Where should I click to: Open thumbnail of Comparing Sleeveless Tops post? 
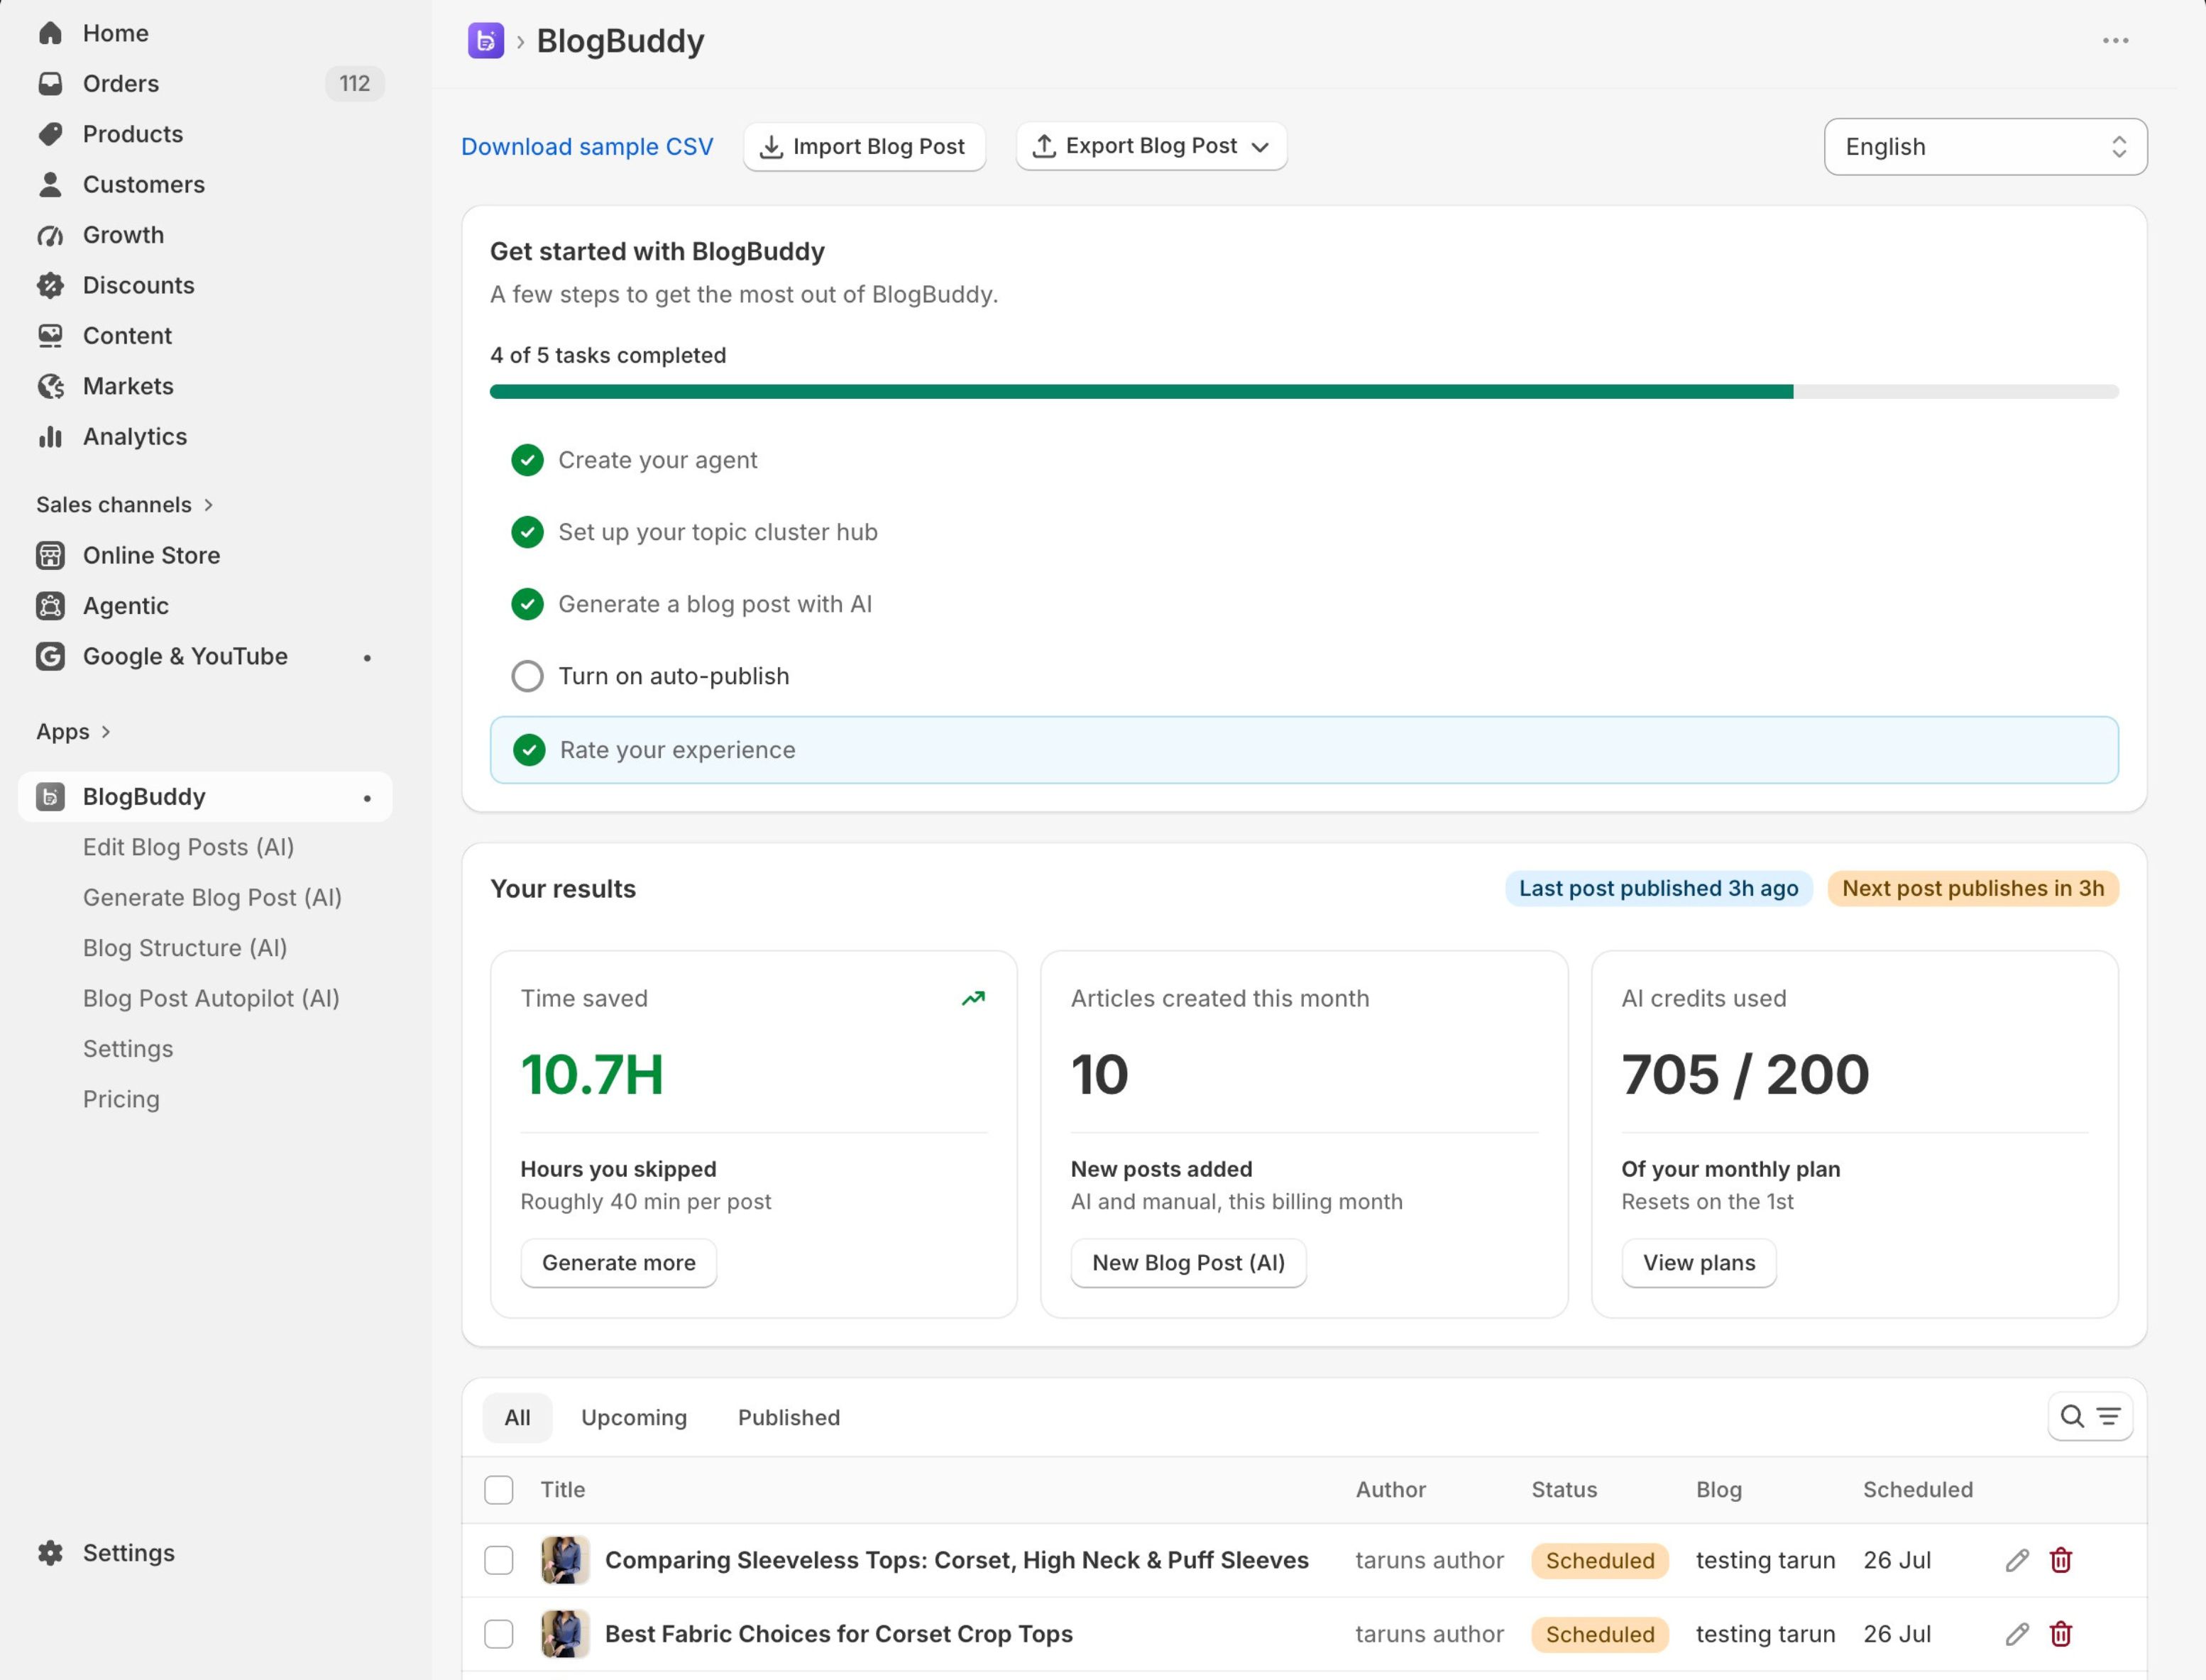(565, 1560)
